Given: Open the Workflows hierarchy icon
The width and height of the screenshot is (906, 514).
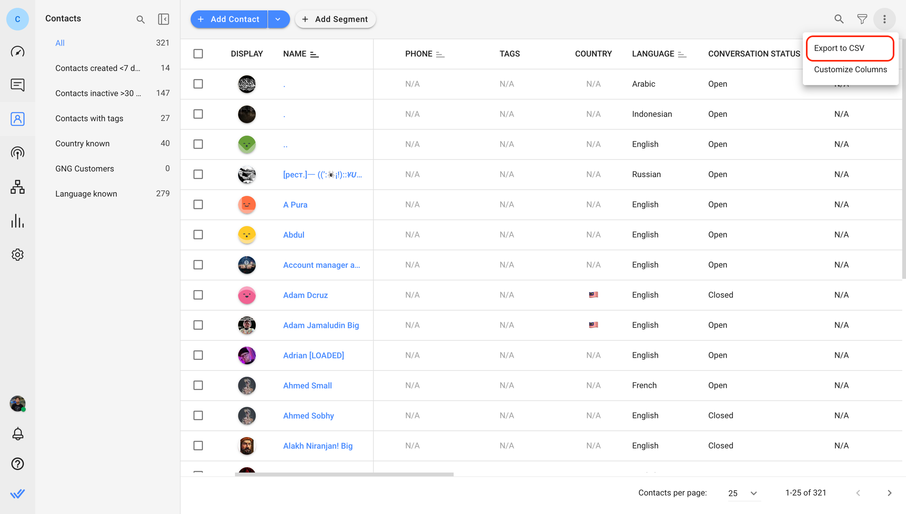Looking at the screenshot, I should 17,187.
